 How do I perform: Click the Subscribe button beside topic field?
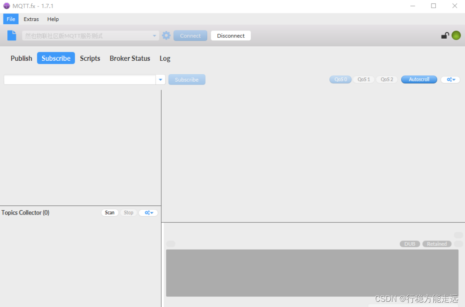pyautogui.click(x=187, y=80)
